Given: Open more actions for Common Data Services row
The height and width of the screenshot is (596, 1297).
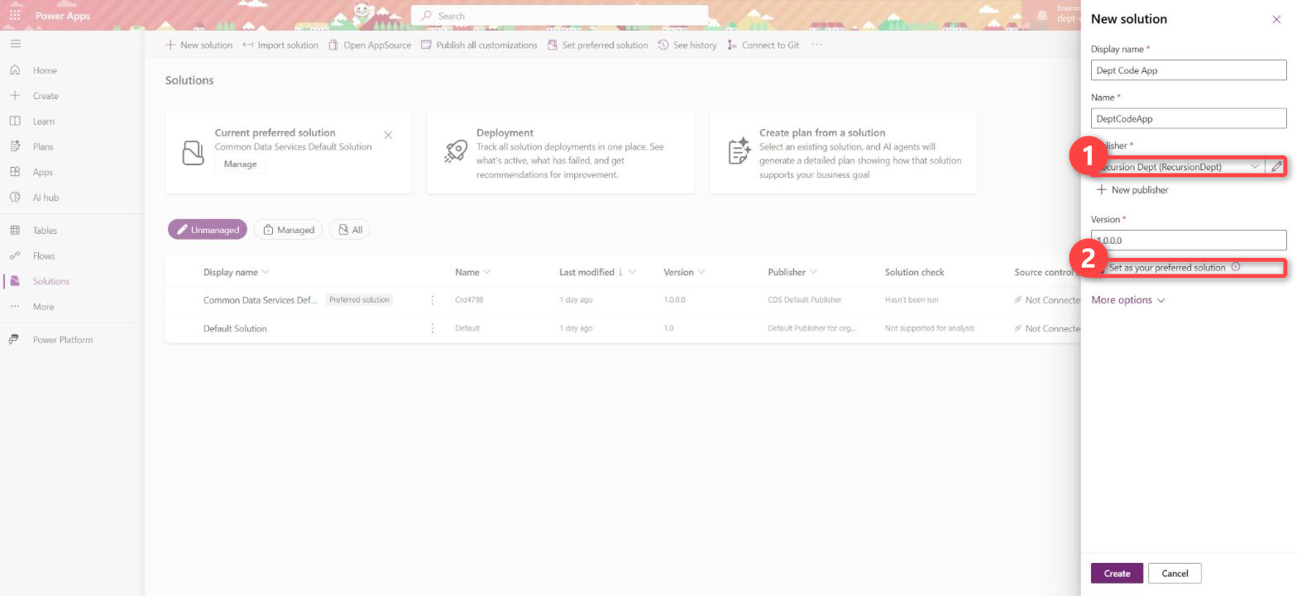Looking at the screenshot, I should tap(432, 300).
